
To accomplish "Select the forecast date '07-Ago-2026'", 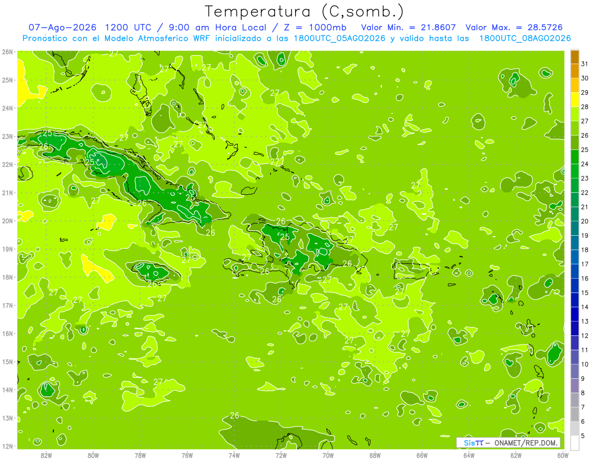I will tap(63, 27).
